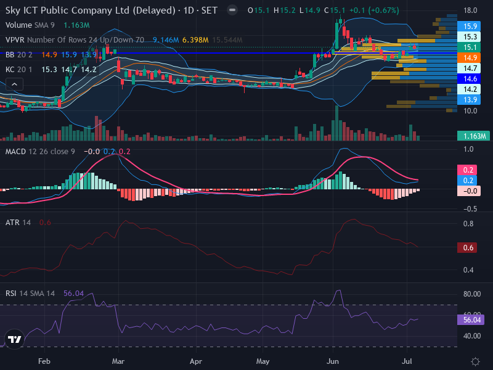Select Sky ICT Public Company Ltd symbol title
The image size is (493, 370).
[90, 10]
